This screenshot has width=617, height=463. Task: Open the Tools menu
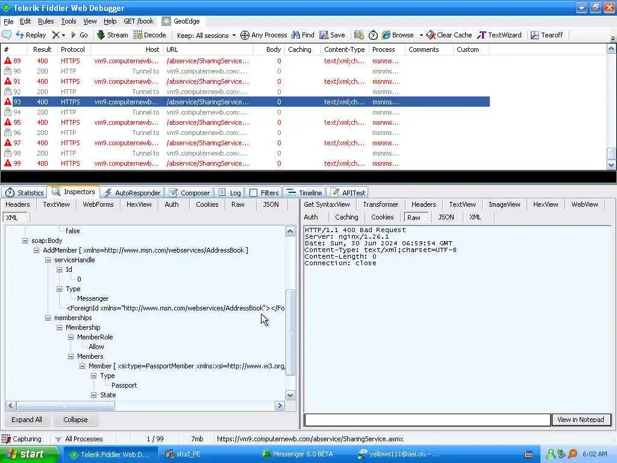(x=69, y=21)
